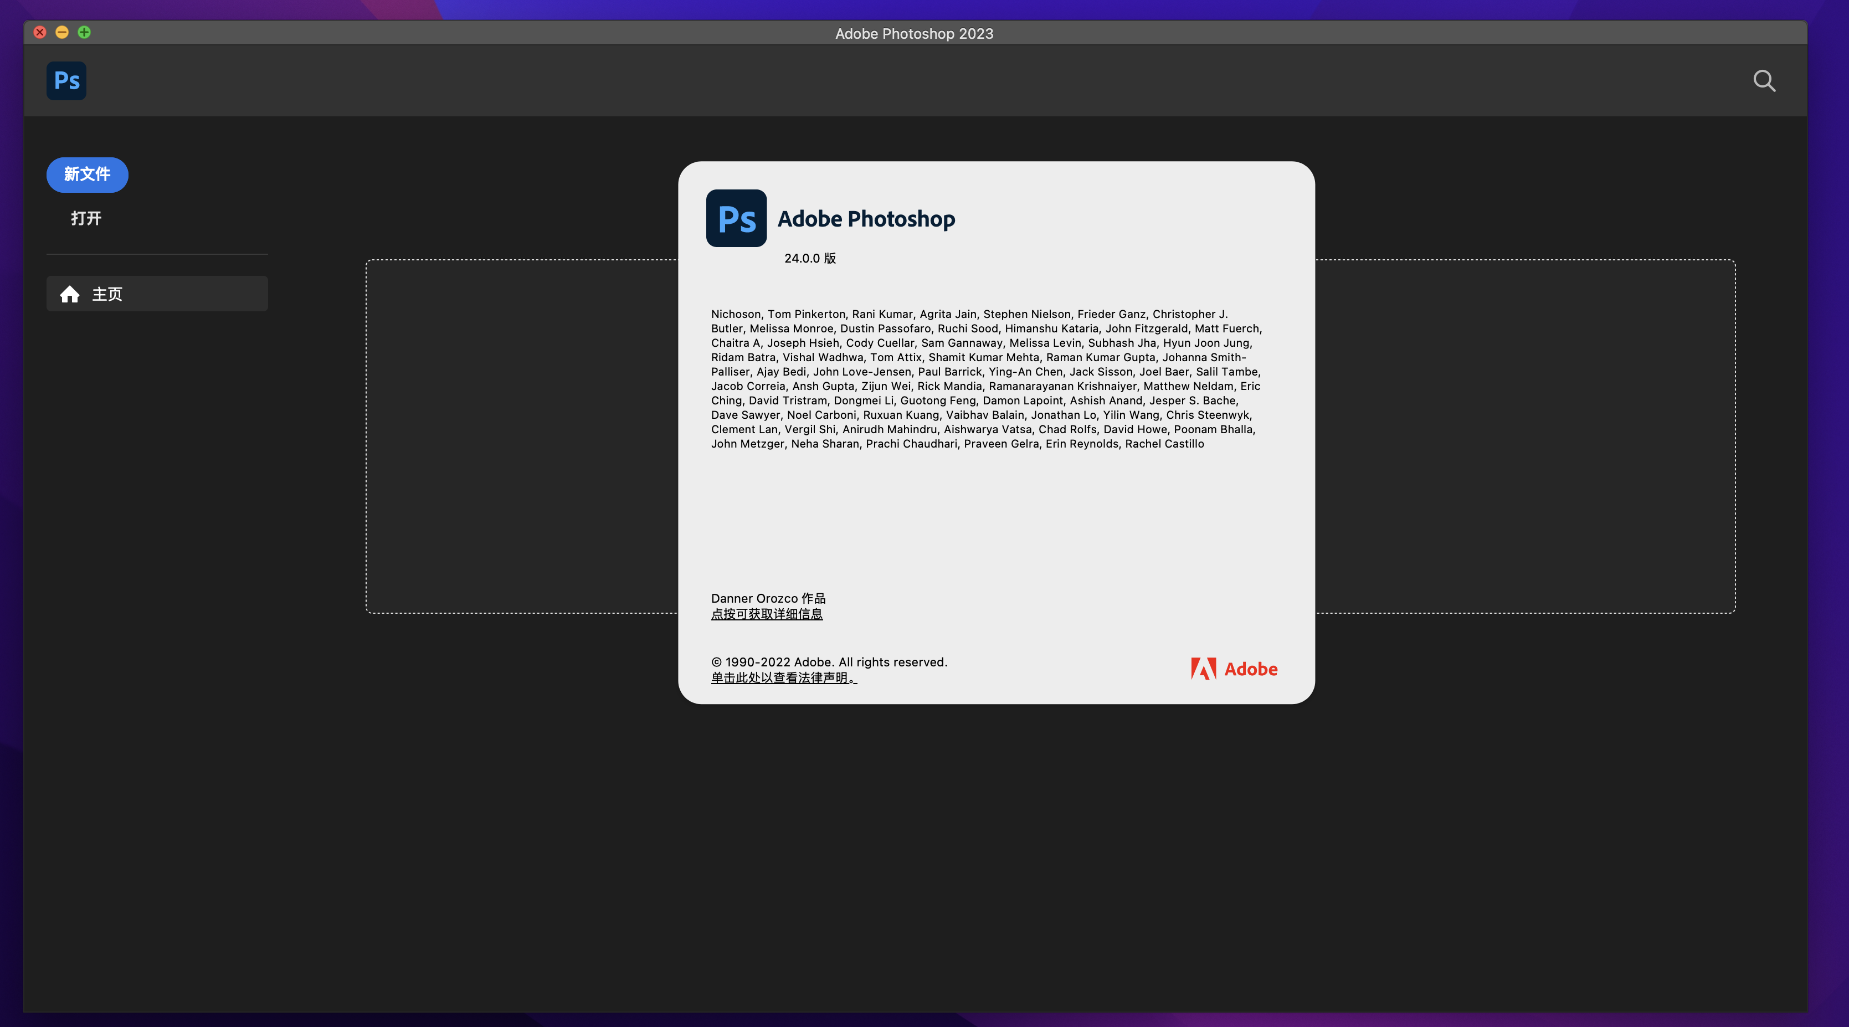Click the Adobe Photoshop heading in the dialog
1849x1027 pixels.
pyautogui.click(x=866, y=219)
